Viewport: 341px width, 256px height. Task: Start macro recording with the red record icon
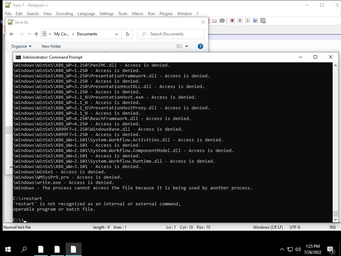point(232,21)
